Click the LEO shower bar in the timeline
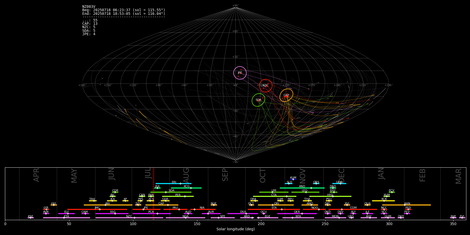The height and width of the screenshot is (235, 470). pyautogui.click(x=305, y=192)
